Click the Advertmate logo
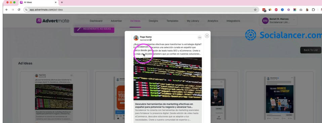 53,21
